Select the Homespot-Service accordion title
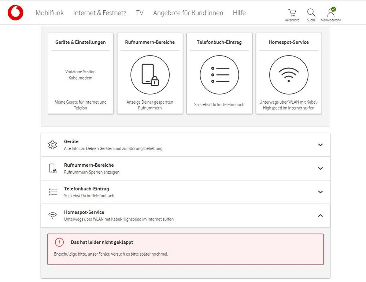366x282 pixels. click(x=84, y=212)
